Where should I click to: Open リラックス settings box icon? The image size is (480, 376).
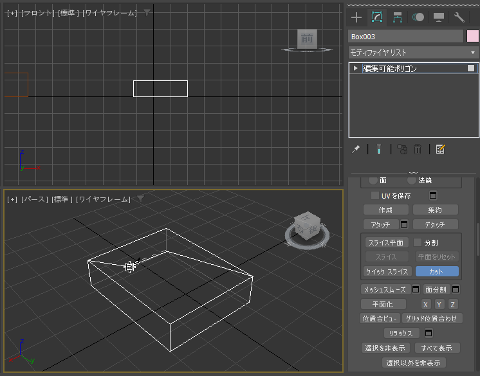[429, 333]
